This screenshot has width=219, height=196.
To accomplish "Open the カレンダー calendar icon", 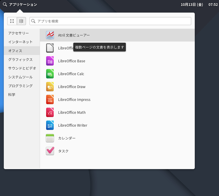I will point(50,138).
